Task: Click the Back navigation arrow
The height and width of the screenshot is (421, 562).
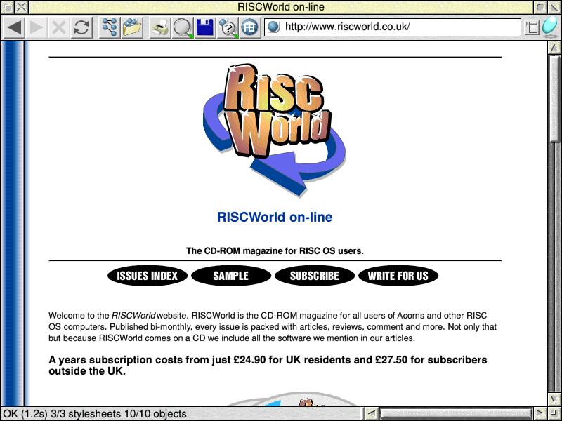Action: tap(15, 27)
